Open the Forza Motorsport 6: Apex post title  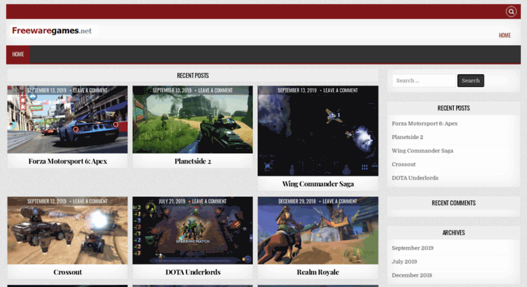[x=68, y=161]
